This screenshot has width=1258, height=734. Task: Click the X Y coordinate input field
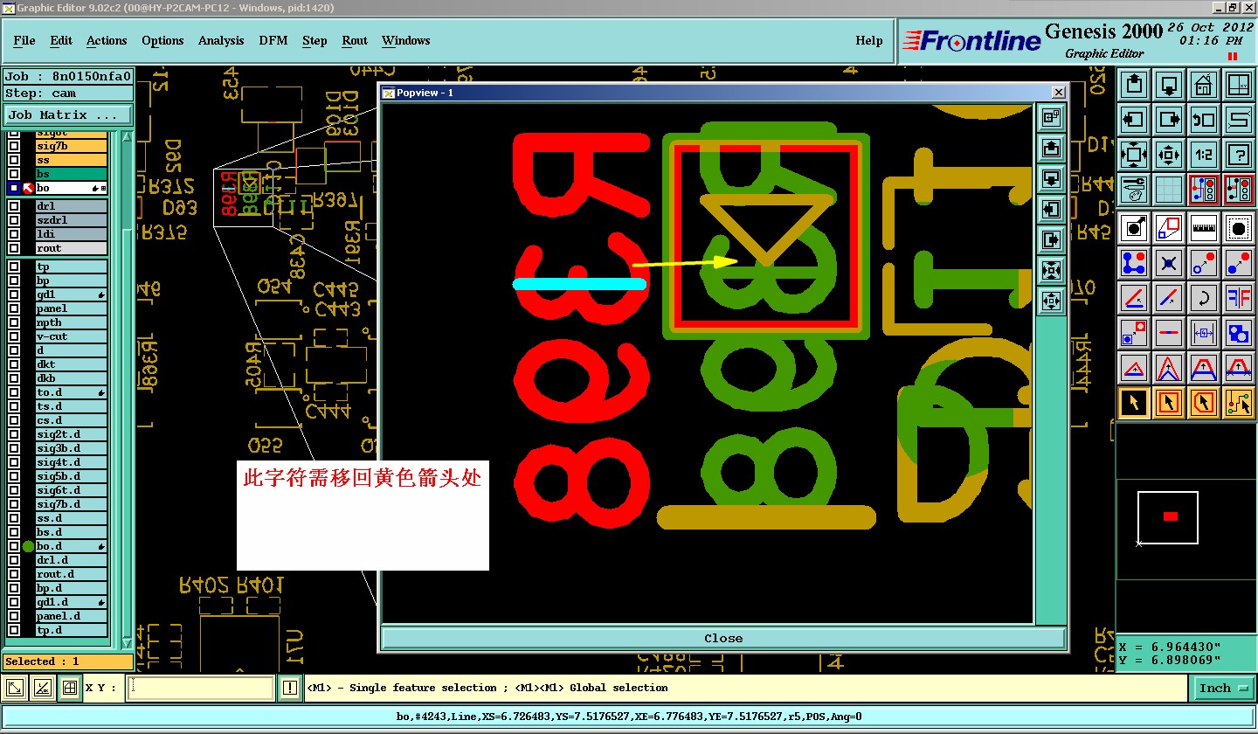[x=201, y=688]
